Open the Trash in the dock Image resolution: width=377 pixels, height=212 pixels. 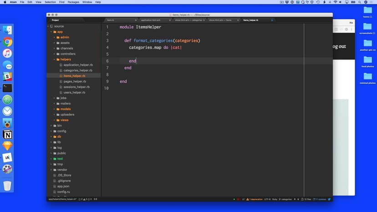(x=7, y=186)
